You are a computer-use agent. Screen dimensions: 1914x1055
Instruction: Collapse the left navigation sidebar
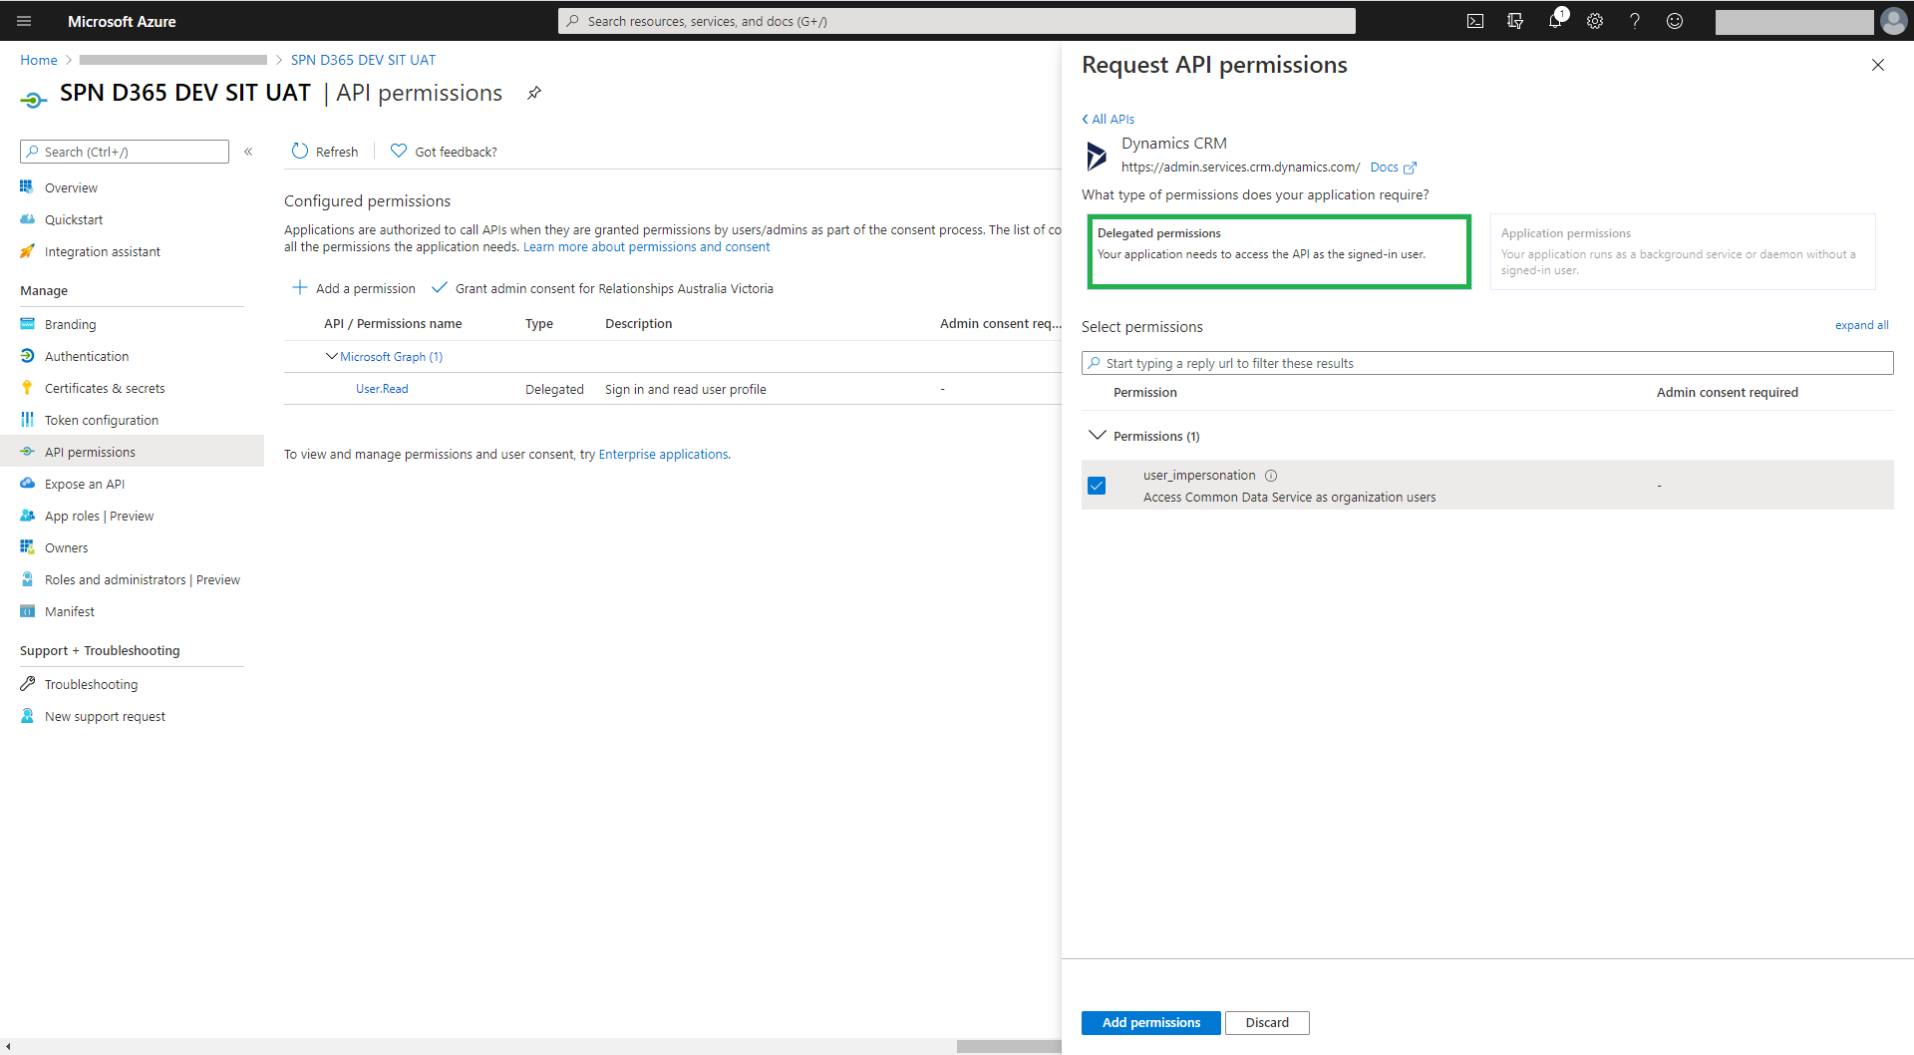pyautogui.click(x=248, y=152)
